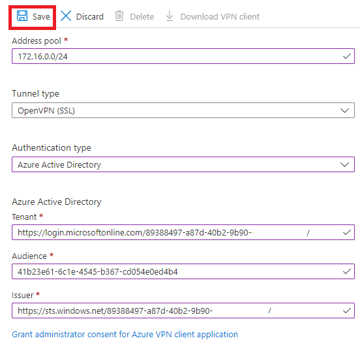
Task: Click the blue X Discard icon
Action: click(66, 16)
